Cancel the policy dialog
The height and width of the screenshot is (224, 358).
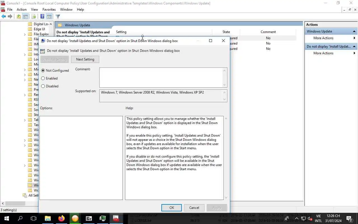tap(194, 208)
